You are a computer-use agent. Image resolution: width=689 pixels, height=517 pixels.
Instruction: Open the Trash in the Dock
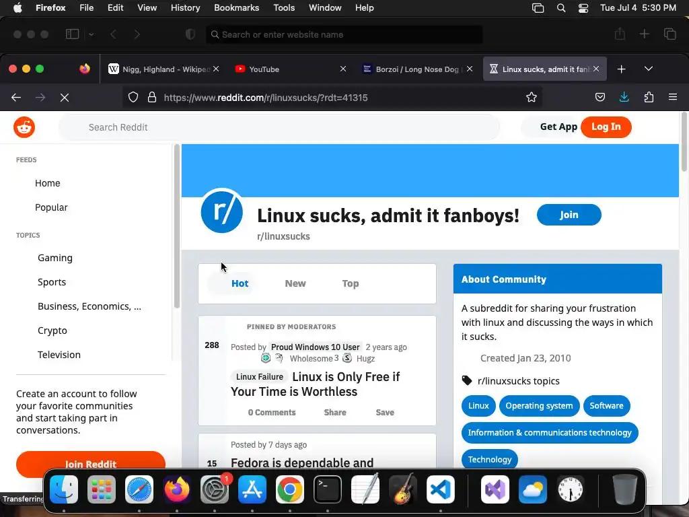[x=625, y=489]
